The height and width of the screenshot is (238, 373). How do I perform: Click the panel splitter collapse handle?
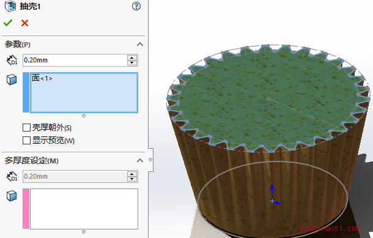coord(150,160)
